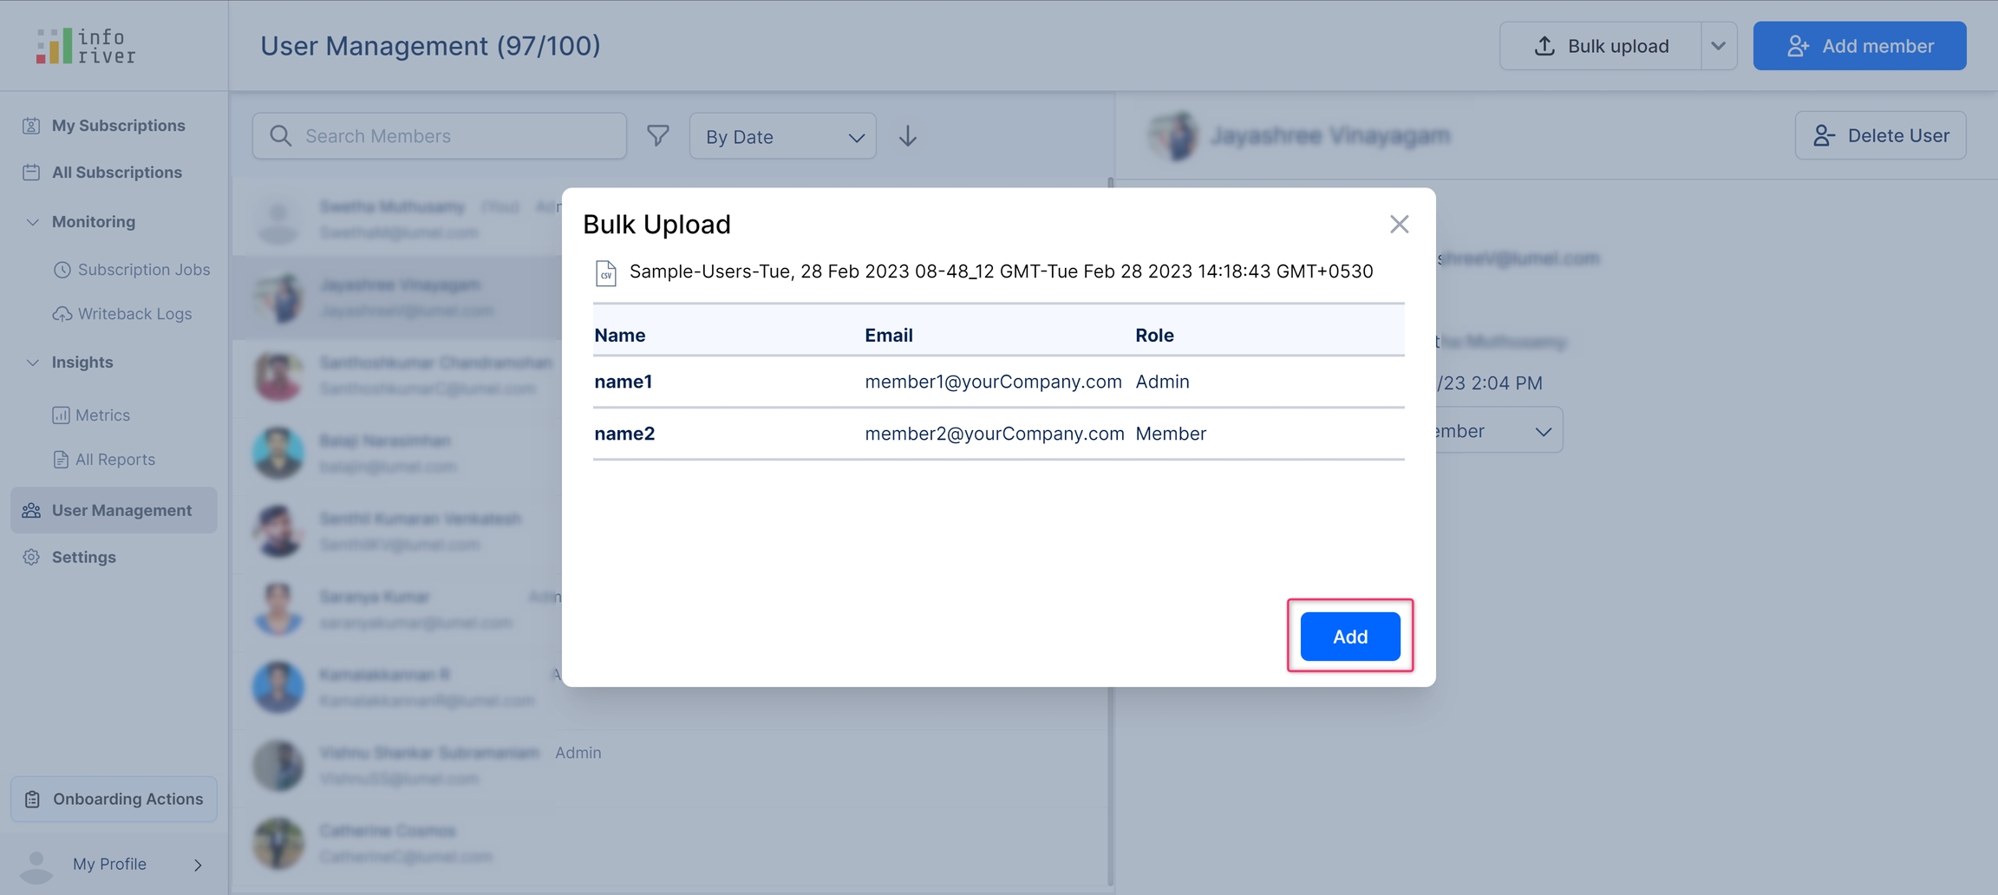Viewport: 1998px width, 895px height.
Task: Click the Add button in Bulk Upload
Action: pyautogui.click(x=1349, y=637)
